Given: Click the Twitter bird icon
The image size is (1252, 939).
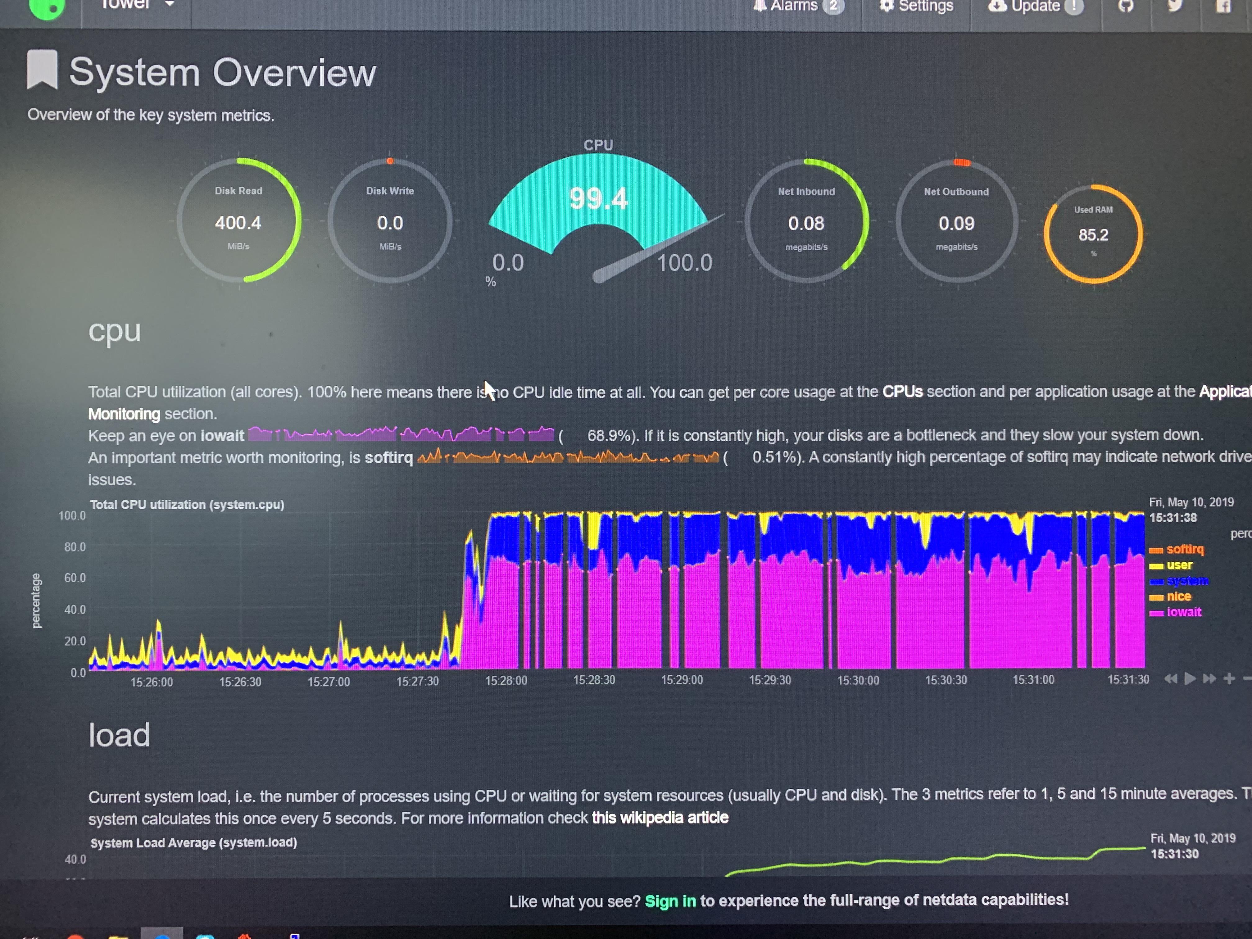Looking at the screenshot, I should point(1175,6).
